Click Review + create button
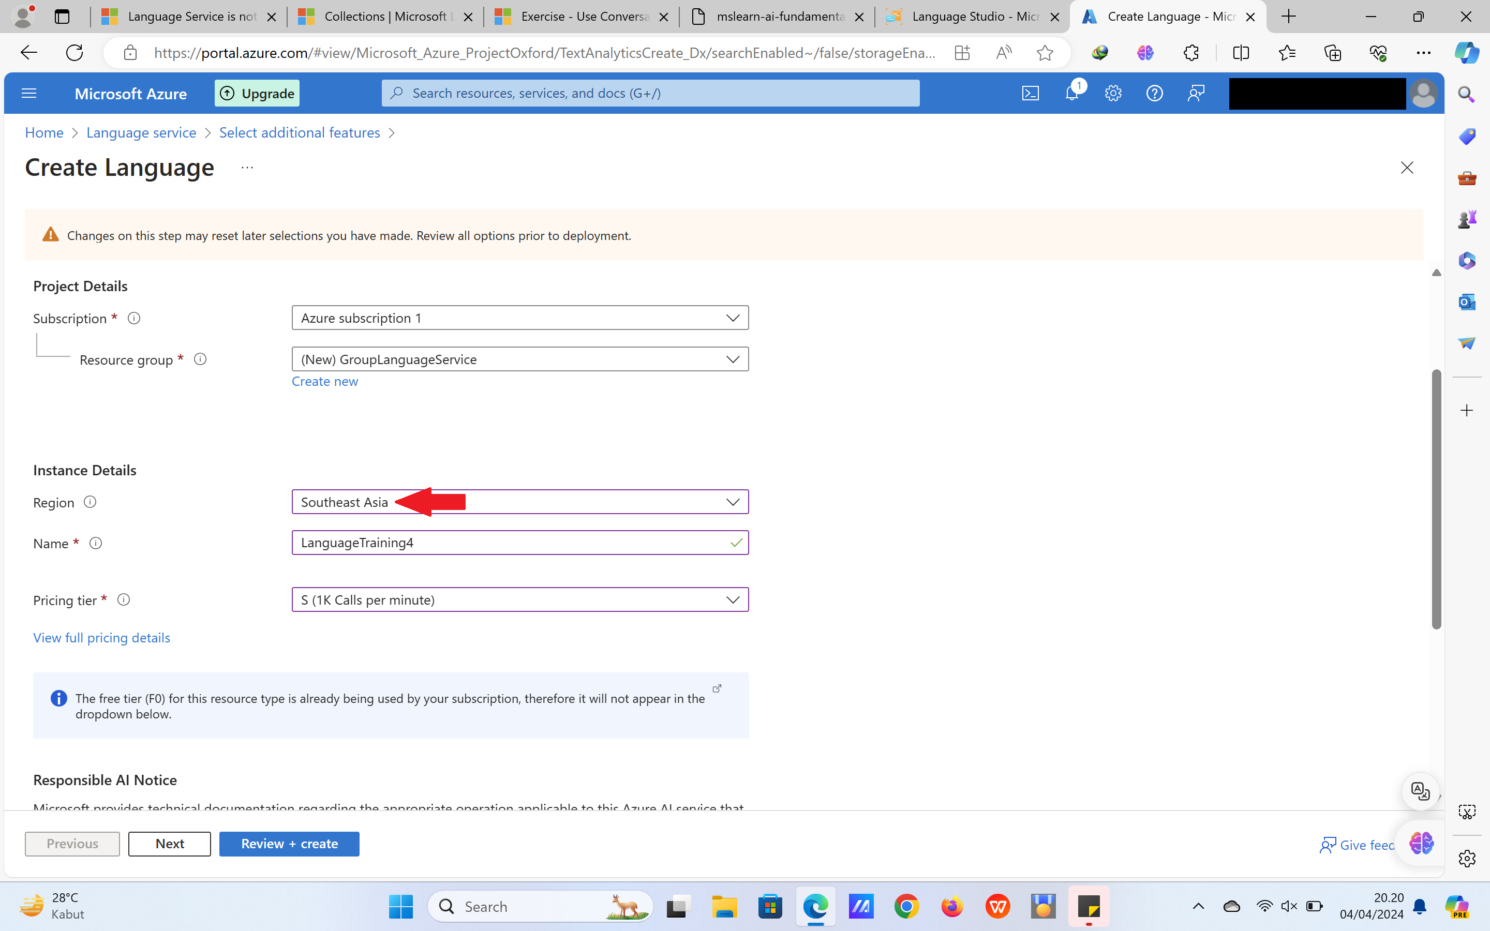 point(289,844)
